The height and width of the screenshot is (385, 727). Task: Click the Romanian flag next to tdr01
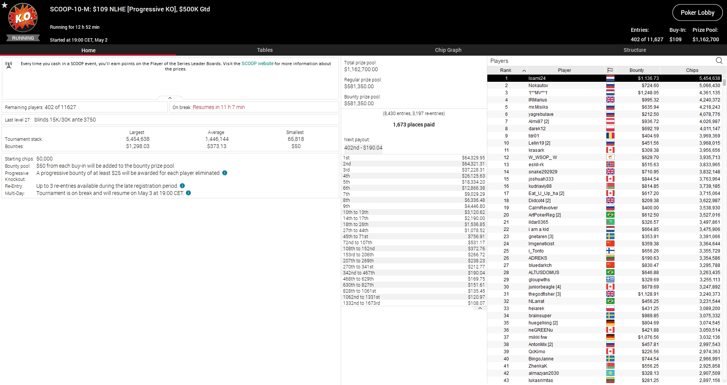pyautogui.click(x=610, y=136)
